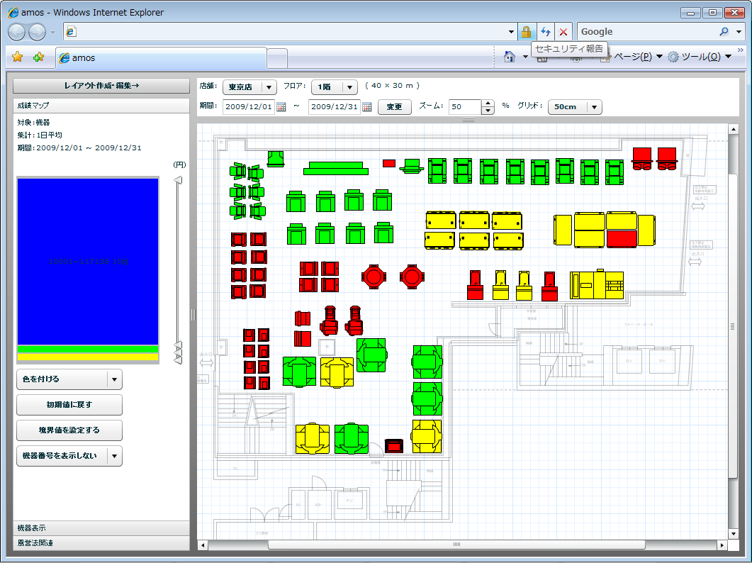Expand the 機器表示 panel header
This screenshot has height=563, width=752.
[x=101, y=528]
